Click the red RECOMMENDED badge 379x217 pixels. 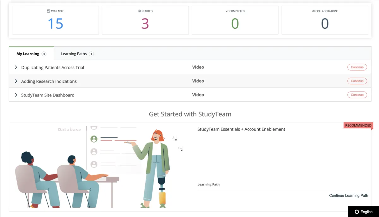click(x=358, y=126)
